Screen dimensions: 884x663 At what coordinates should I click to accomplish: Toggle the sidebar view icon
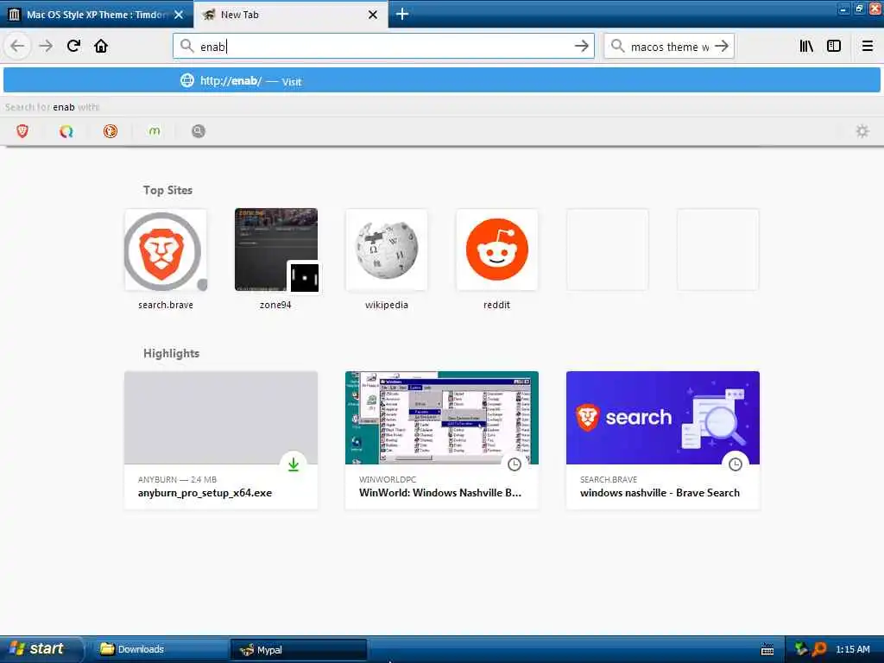[834, 47]
